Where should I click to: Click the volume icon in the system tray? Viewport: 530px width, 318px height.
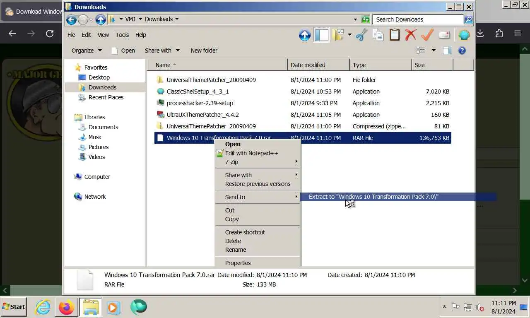click(480, 307)
